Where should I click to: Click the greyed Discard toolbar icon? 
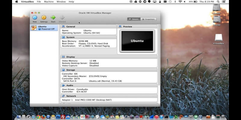62,17
